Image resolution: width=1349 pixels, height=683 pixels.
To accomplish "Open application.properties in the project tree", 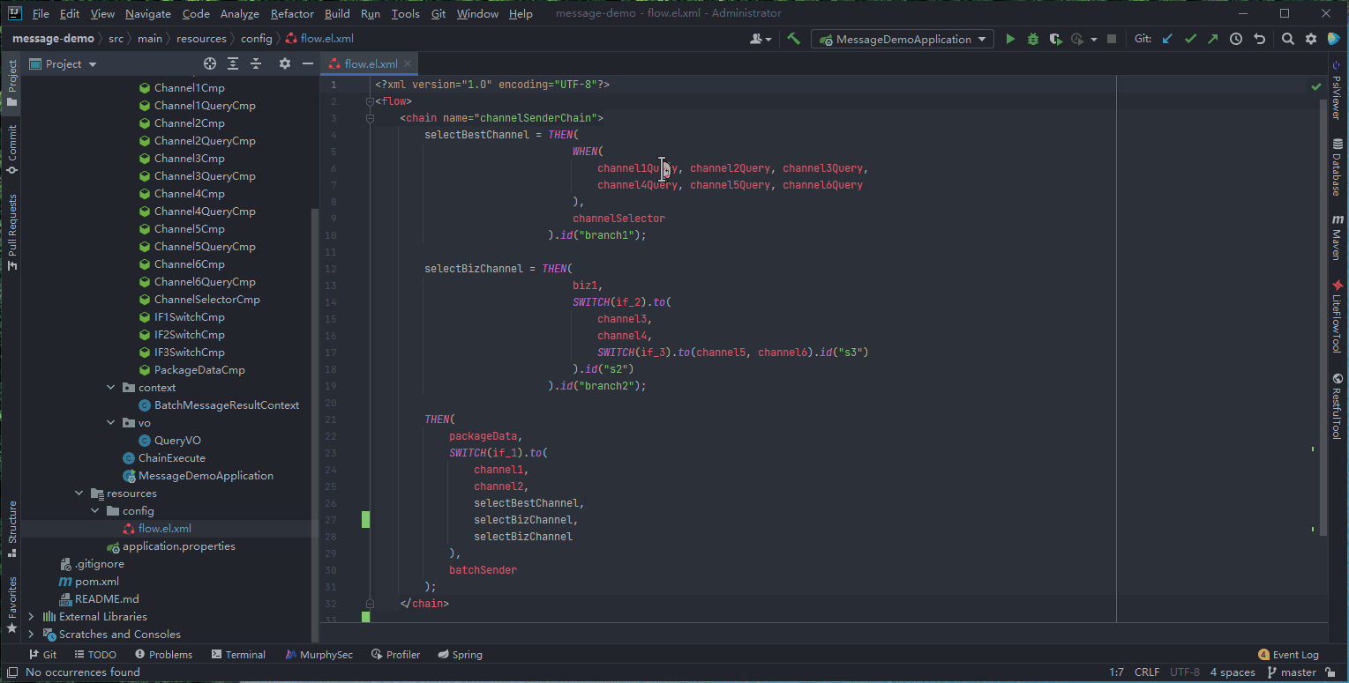I will (x=178, y=546).
